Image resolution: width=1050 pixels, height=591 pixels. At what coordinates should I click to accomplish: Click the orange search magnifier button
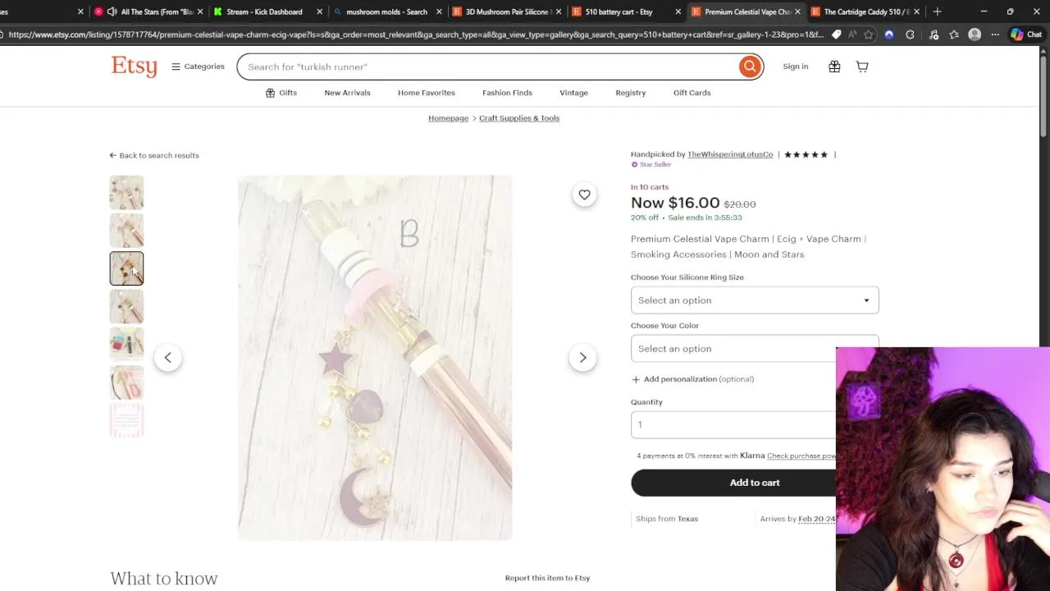pyautogui.click(x=749, y=66)
